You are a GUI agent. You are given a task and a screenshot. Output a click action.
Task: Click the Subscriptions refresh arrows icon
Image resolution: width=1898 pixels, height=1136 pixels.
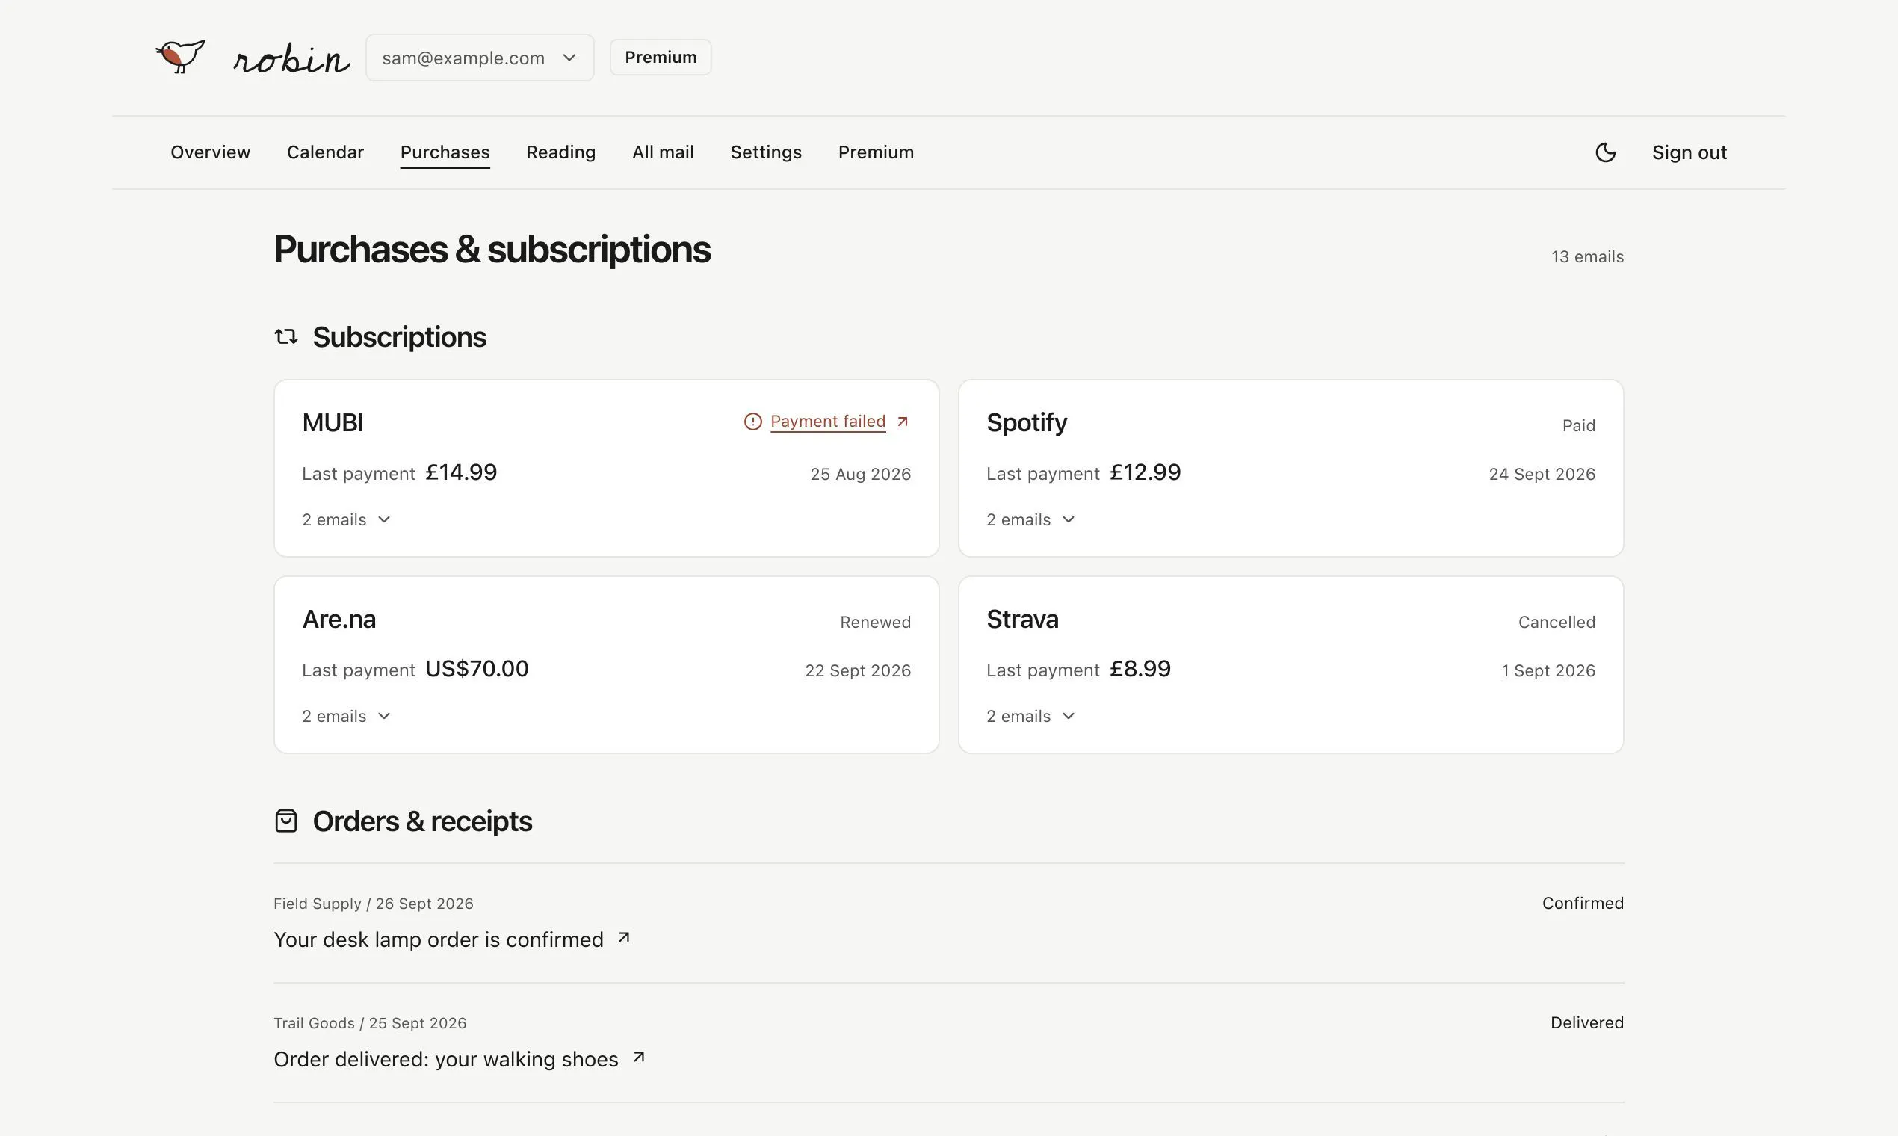286,336
